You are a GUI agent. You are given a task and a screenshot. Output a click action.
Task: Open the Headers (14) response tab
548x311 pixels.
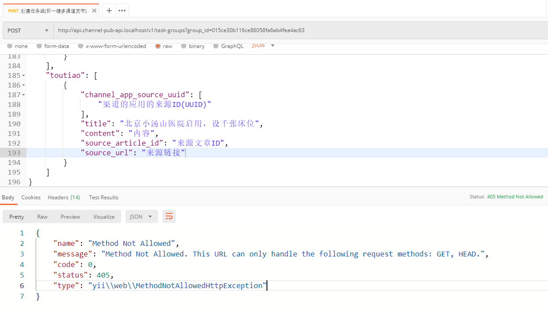[63, 198]
